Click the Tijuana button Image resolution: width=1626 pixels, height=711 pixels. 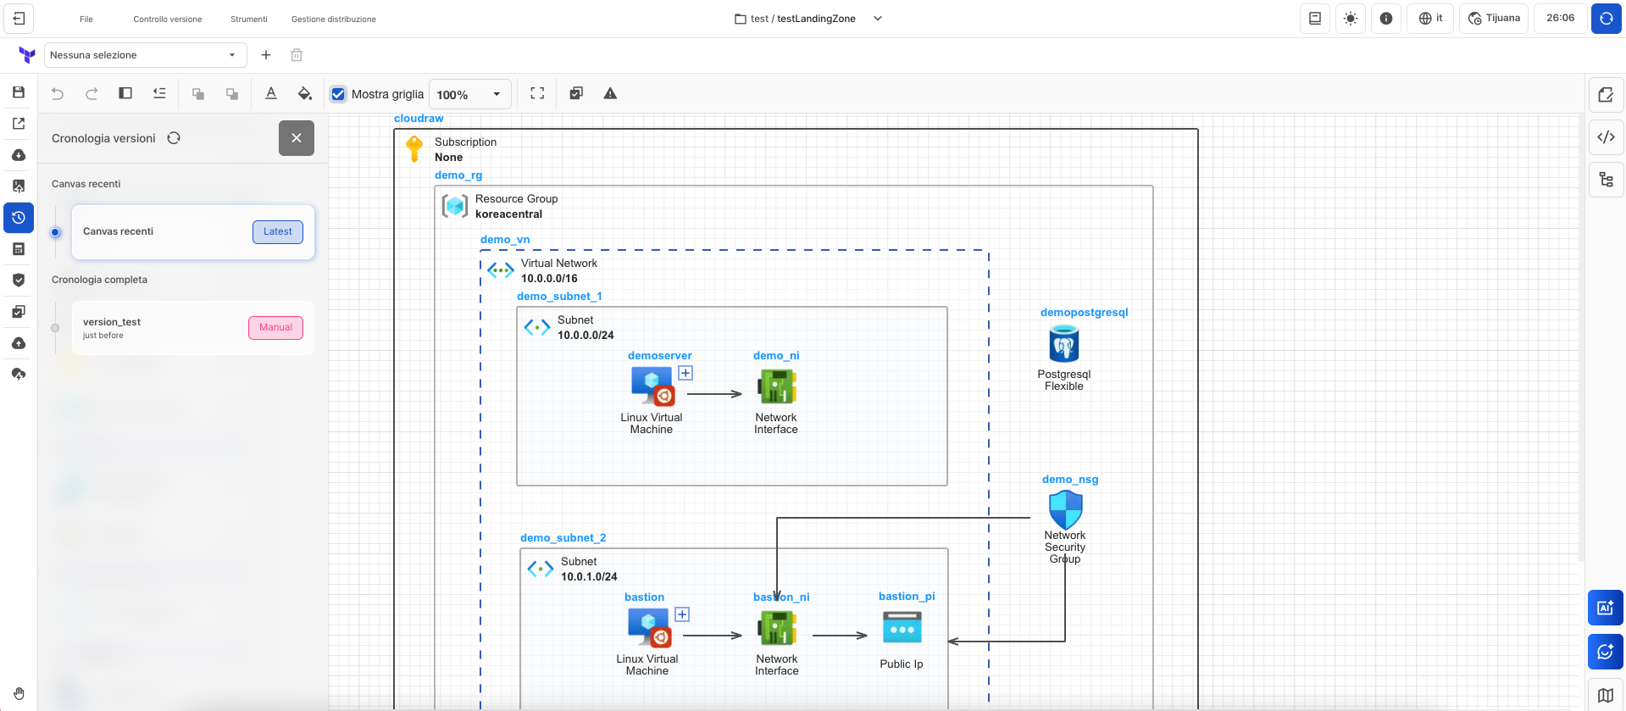click(x=1493, y=19)
